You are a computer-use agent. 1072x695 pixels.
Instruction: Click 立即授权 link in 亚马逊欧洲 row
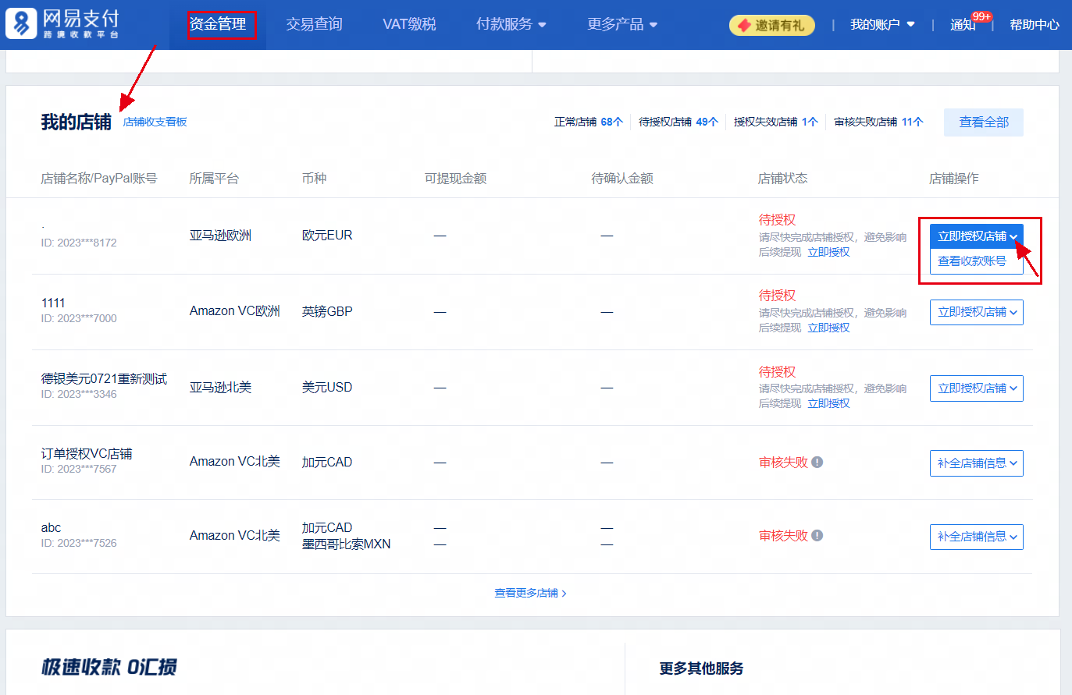click(x=828, y=252)
